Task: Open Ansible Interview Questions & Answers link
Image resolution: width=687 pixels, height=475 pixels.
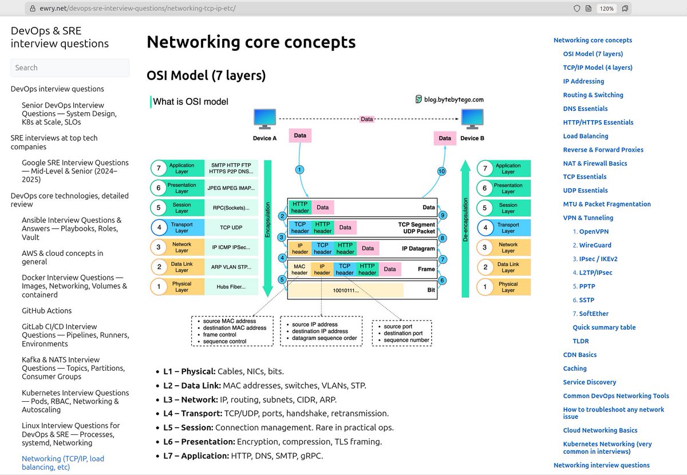Action: click(72, 228)
